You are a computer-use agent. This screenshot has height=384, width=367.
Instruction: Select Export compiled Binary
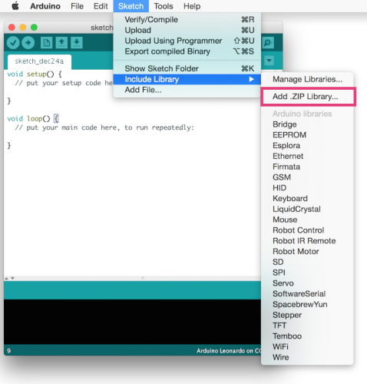(x=187, y=51)
